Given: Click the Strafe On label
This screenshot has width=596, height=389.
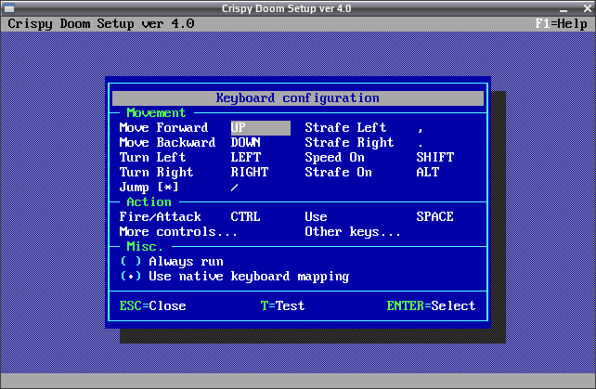Looking at the screenshot, I should [338, 173].
